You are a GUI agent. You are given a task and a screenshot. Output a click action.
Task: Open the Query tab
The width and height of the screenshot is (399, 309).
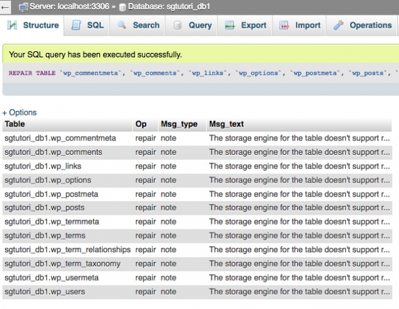191,25
